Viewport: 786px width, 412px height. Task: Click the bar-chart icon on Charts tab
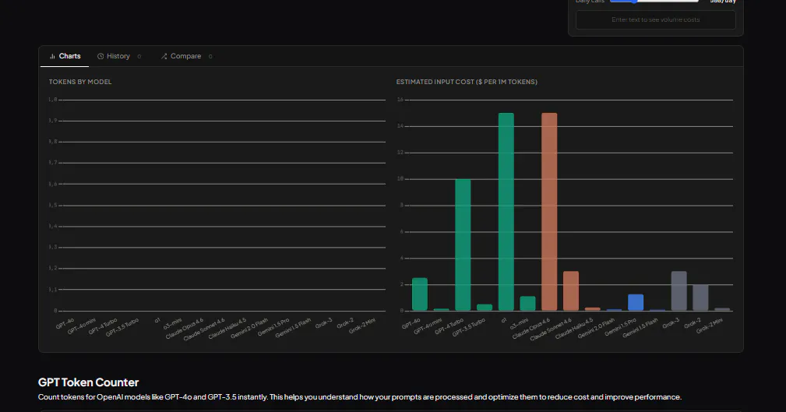[x=52, y=56]
